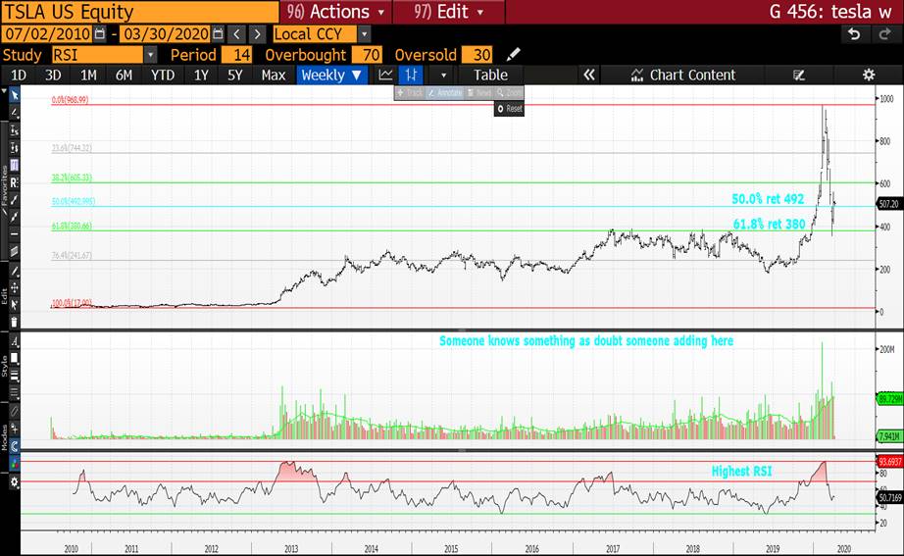The image size is (904, 556).
Task: Click the last price 507.20 axis label
Action: [x=888, y=204]
